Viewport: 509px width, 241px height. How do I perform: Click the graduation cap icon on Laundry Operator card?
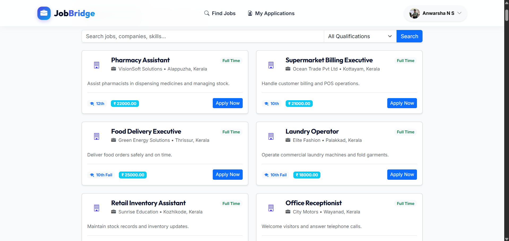[266, 175]
